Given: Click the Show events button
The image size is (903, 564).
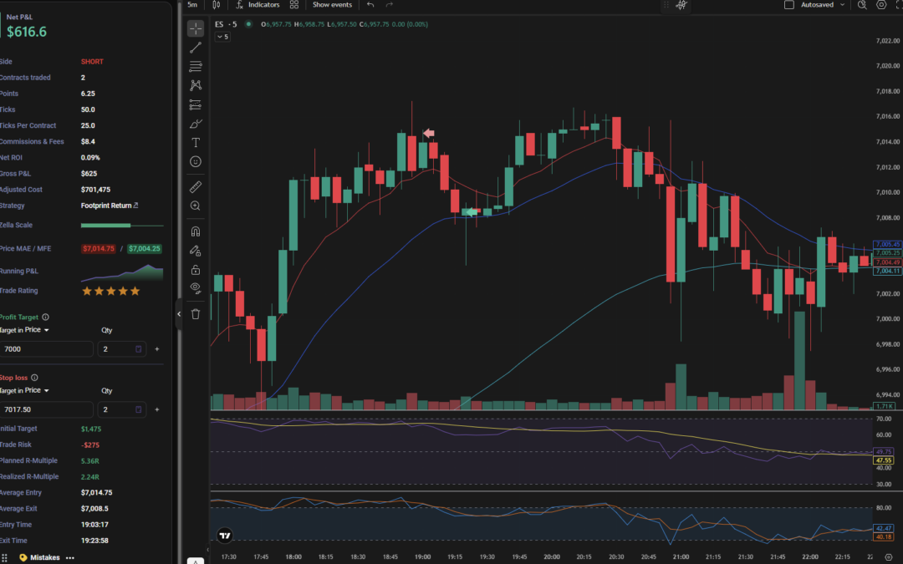Looking at the screenshot, I should pyautogui.click(x=332, y=5).
